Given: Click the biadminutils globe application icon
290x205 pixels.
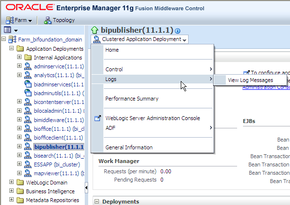Looking at the screenshot, I should pyautogui.click(x=28, y=93).
